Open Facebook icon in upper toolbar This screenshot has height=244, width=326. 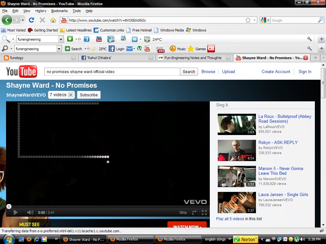point(87,39)
